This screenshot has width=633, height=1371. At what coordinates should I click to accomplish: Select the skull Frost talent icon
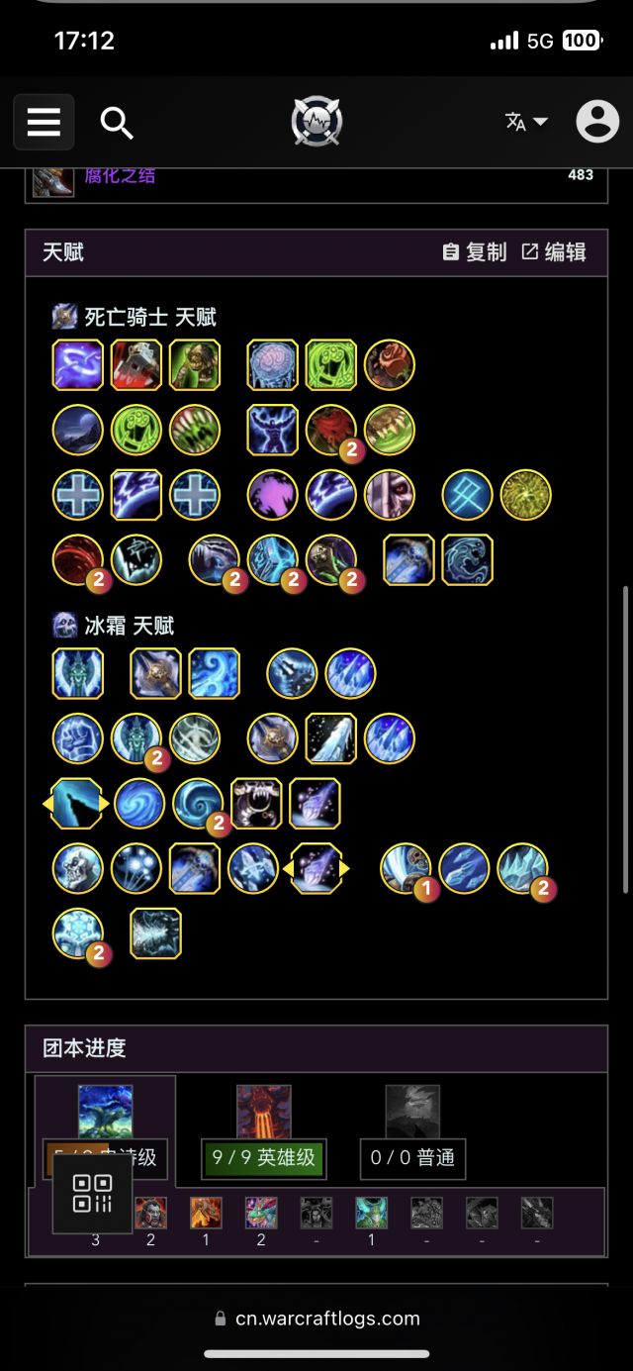(78, 868)
